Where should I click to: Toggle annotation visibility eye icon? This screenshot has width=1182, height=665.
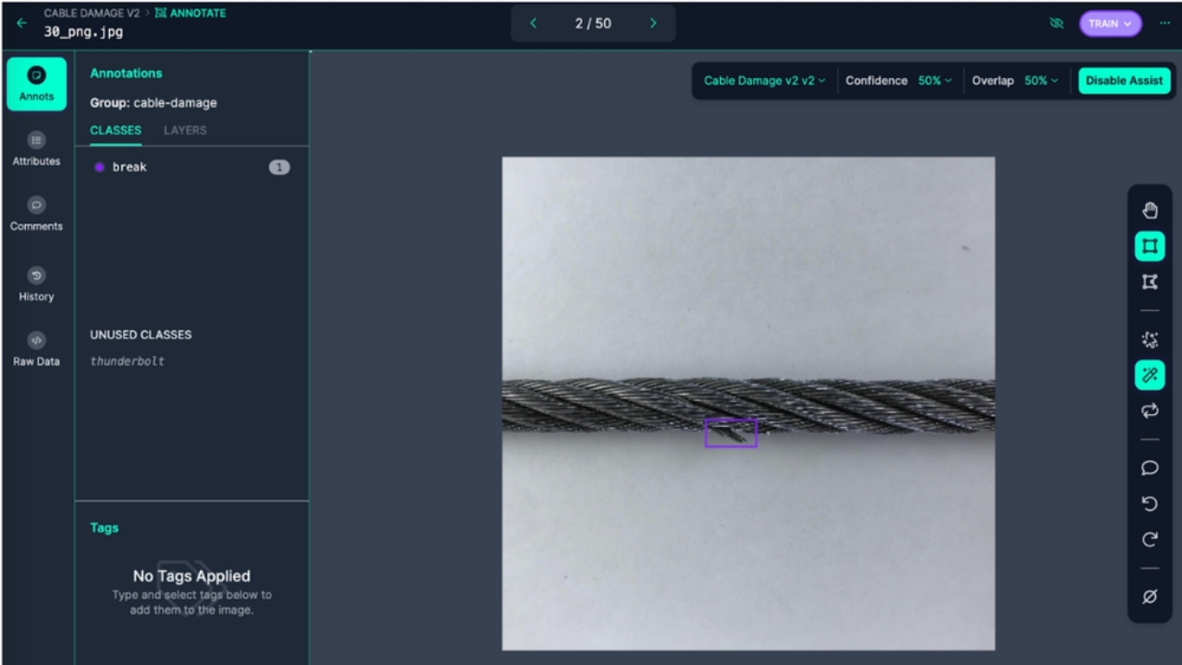point(1056,23)
